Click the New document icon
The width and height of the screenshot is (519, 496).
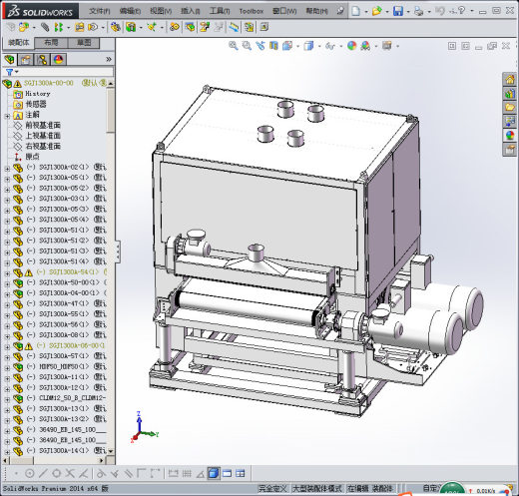pyautogui.click(x=355, y=11)
